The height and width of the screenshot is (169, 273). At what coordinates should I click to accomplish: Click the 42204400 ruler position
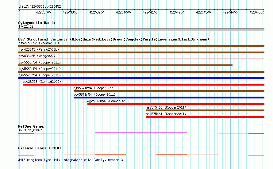click(x=230, y=12)
